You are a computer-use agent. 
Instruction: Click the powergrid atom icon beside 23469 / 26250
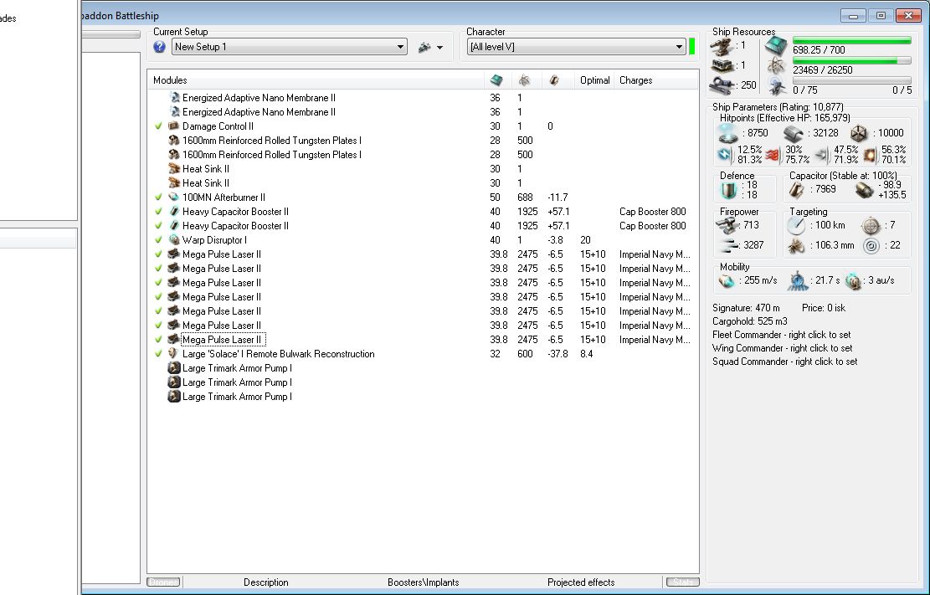(x=776, y=66)
